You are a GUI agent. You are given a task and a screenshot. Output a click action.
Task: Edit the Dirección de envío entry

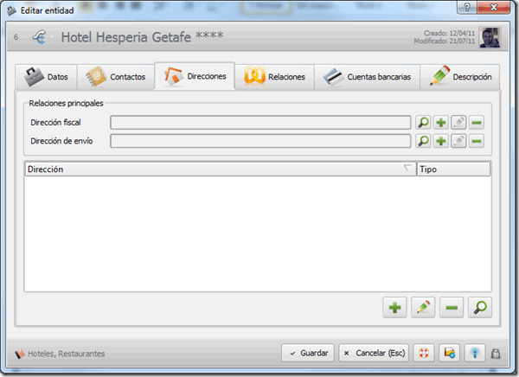[x=458, y=141]
